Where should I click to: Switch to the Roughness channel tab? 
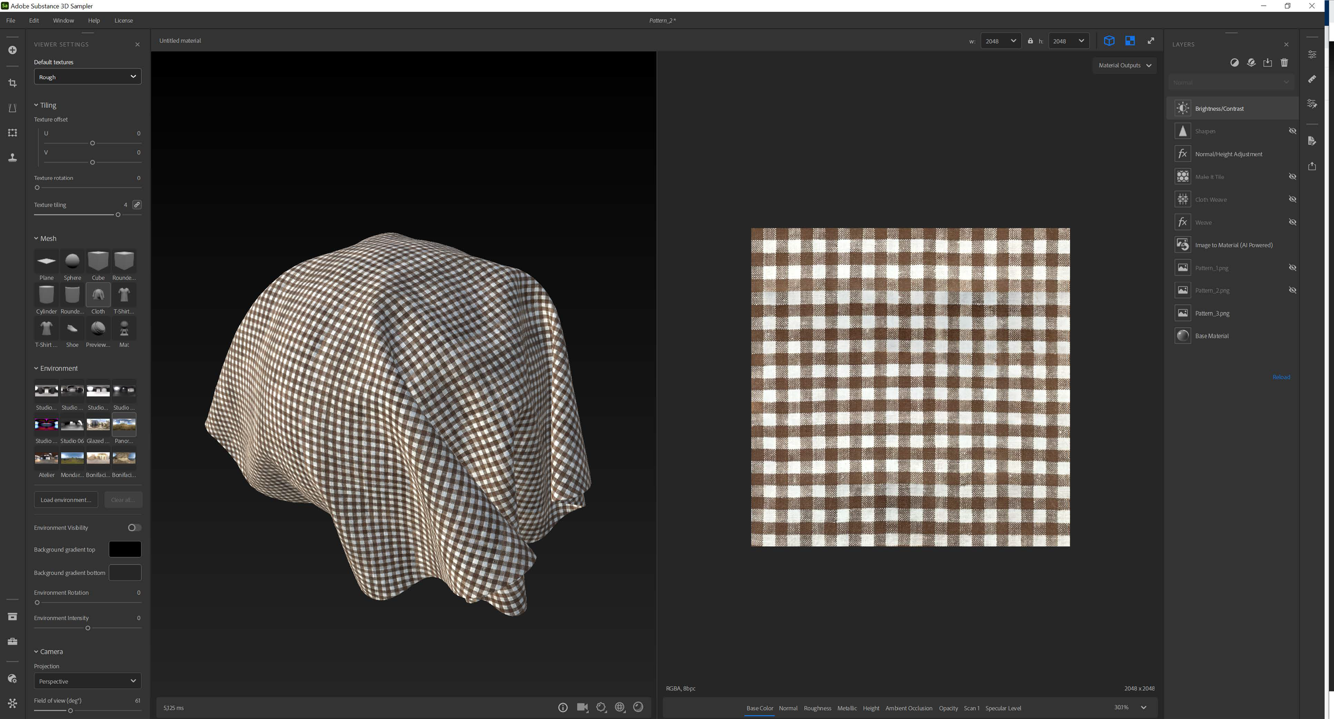click(817, 708)
